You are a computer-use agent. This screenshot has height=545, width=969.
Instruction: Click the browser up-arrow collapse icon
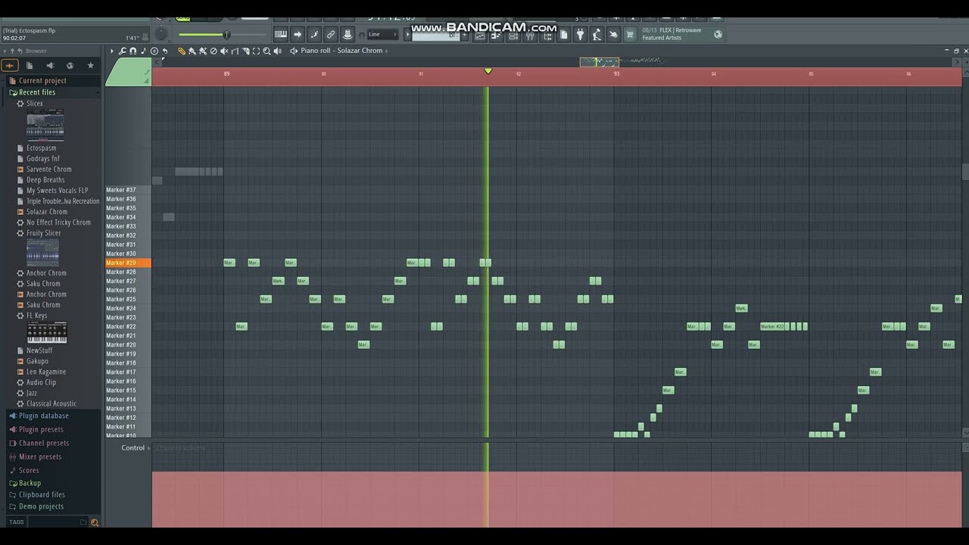12,51
